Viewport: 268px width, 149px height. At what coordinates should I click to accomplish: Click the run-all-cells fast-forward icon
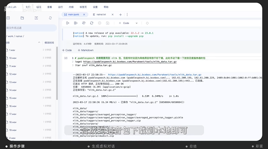[x=76, y=23]
